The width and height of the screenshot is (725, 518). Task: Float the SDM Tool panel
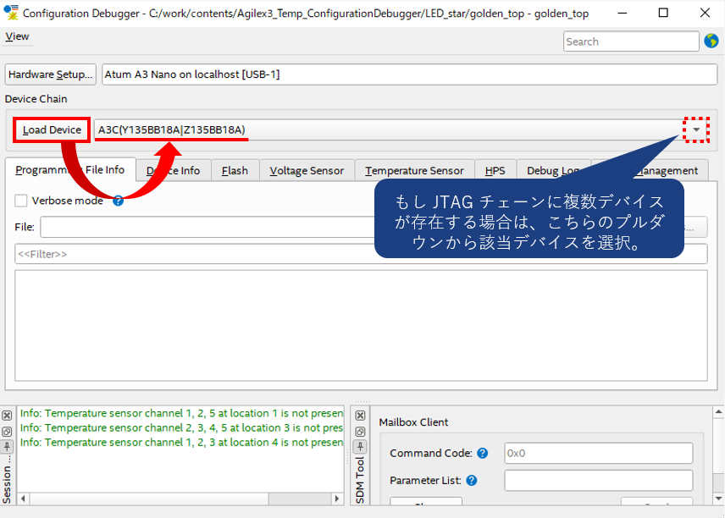pos(360,431)
